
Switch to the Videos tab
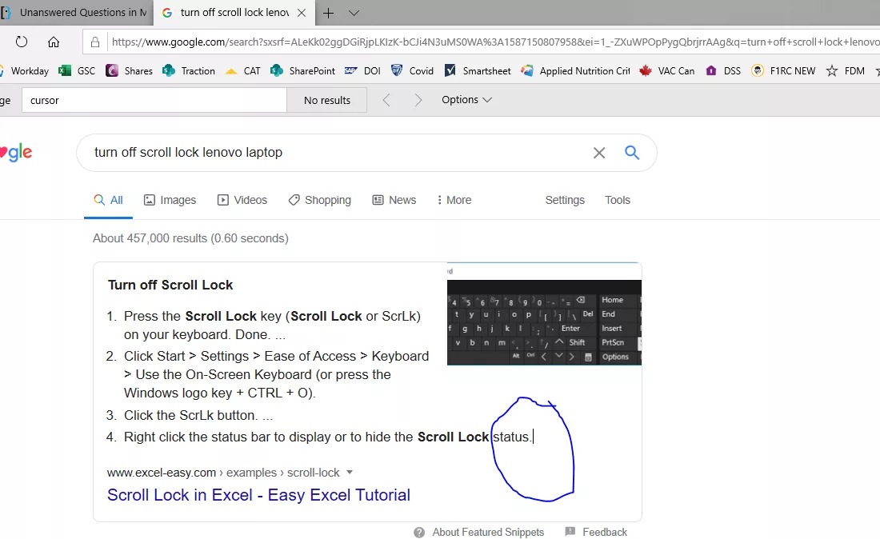pos(242,200)
